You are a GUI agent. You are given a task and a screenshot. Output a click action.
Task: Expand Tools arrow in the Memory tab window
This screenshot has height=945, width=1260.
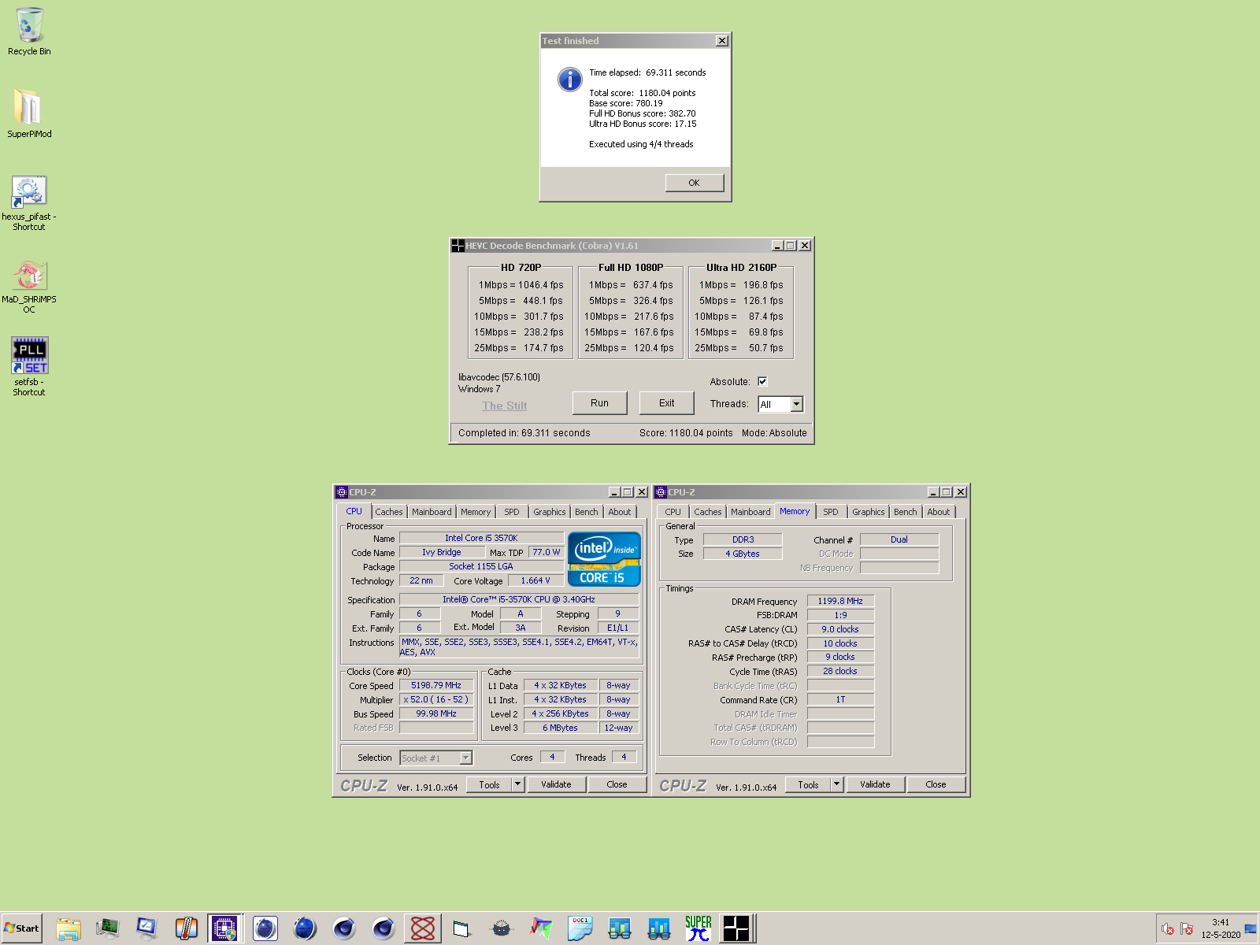click(x=837, y=784)
